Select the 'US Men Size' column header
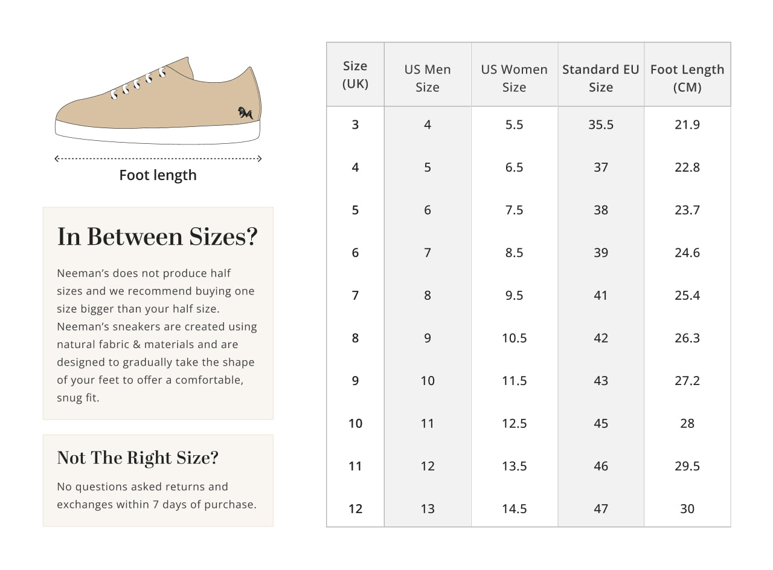This screenshot has width=773, height=570. pyautogui.click(x=428, y=78)
